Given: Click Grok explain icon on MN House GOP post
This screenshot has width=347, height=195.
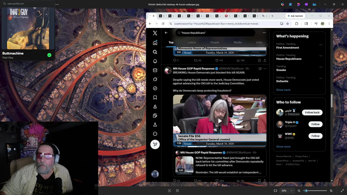Looking at the screenshot, I should click(x=260, y=69).
